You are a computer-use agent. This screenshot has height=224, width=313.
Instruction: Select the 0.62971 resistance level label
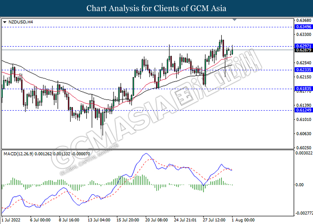coord(304,46)
